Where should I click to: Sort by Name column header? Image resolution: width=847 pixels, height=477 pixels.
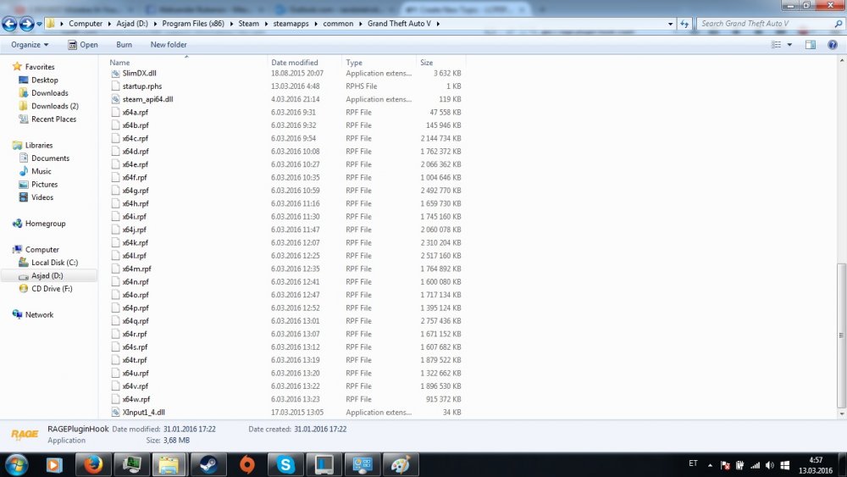(x=119, y=63)
